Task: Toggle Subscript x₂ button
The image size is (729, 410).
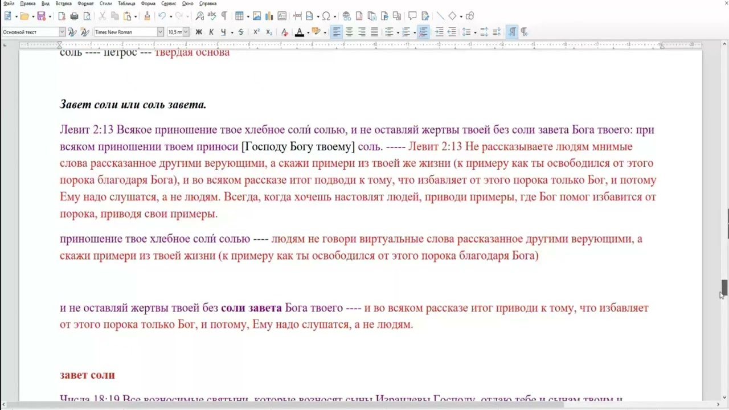Action: 269,32
